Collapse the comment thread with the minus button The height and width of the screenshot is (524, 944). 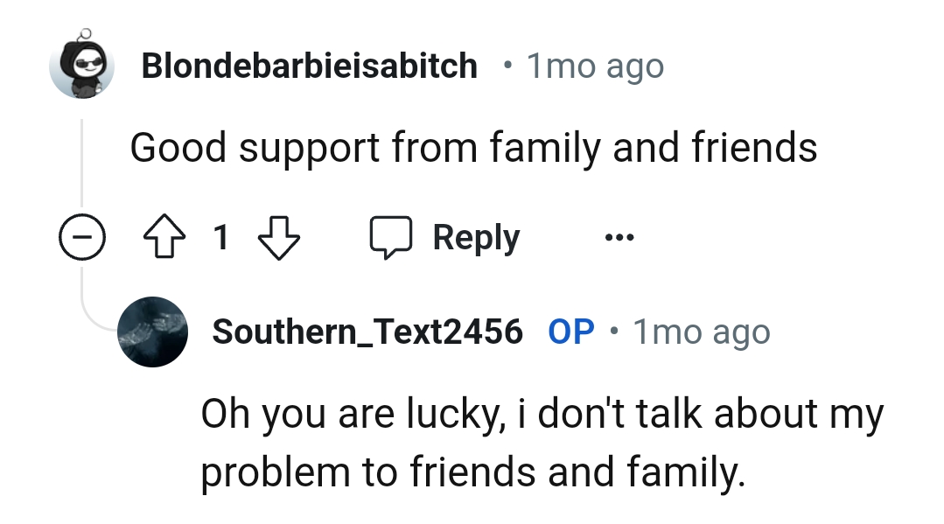83,236
